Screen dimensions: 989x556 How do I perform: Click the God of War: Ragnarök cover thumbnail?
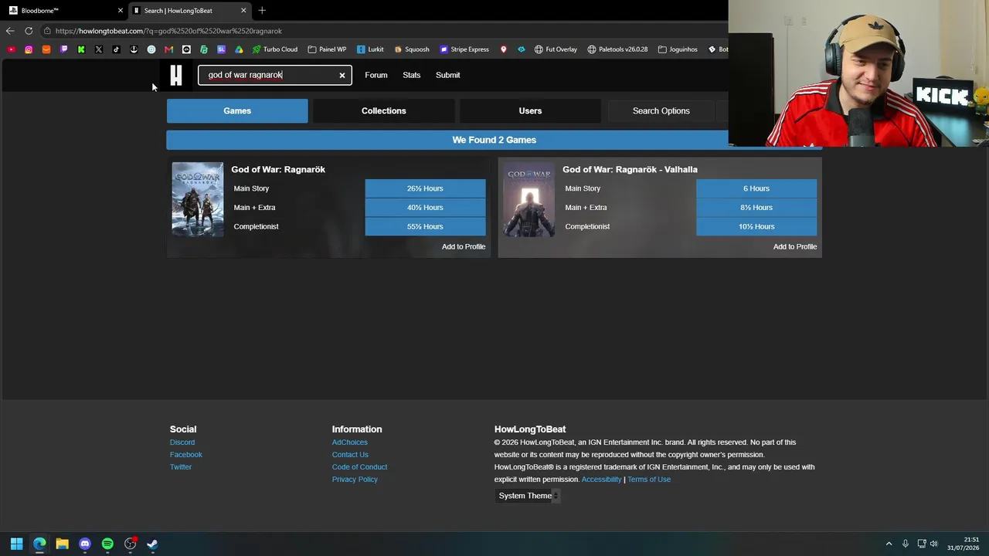pyautogui.click(x=198, y=199)
